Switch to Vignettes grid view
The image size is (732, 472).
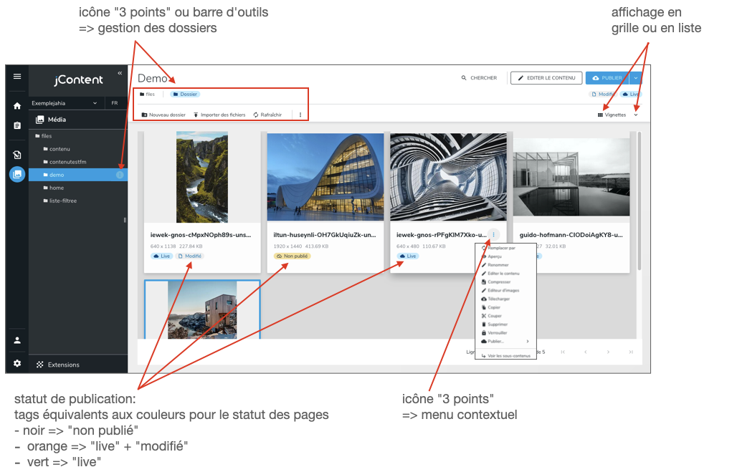coord(612,115)
